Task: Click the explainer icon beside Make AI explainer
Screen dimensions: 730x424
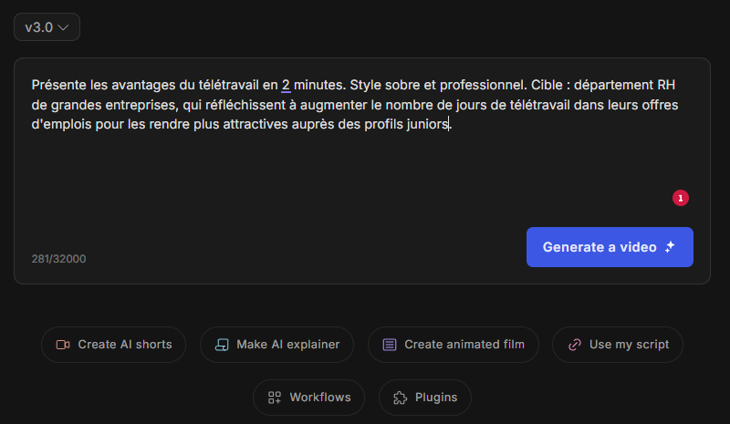Action: (222, 345)
